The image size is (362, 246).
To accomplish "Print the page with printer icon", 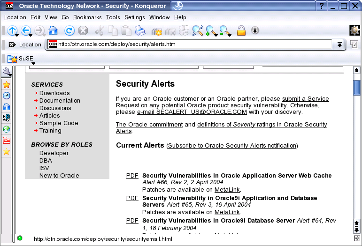I will pyautogui.click(x=140, y=30).
